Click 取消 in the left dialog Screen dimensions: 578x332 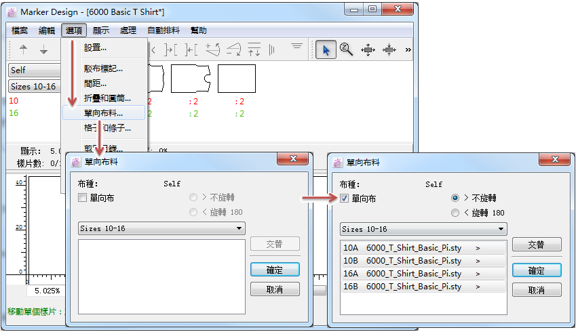click(x=275, y=289)
